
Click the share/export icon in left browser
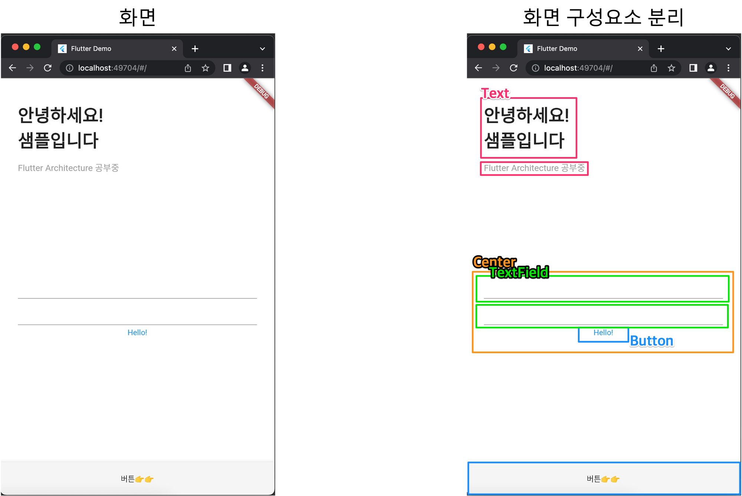[x=188, y=67]
